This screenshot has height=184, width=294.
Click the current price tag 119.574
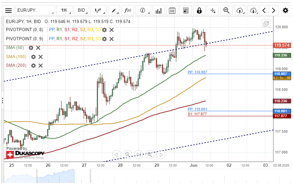click(x=282, y=45)
